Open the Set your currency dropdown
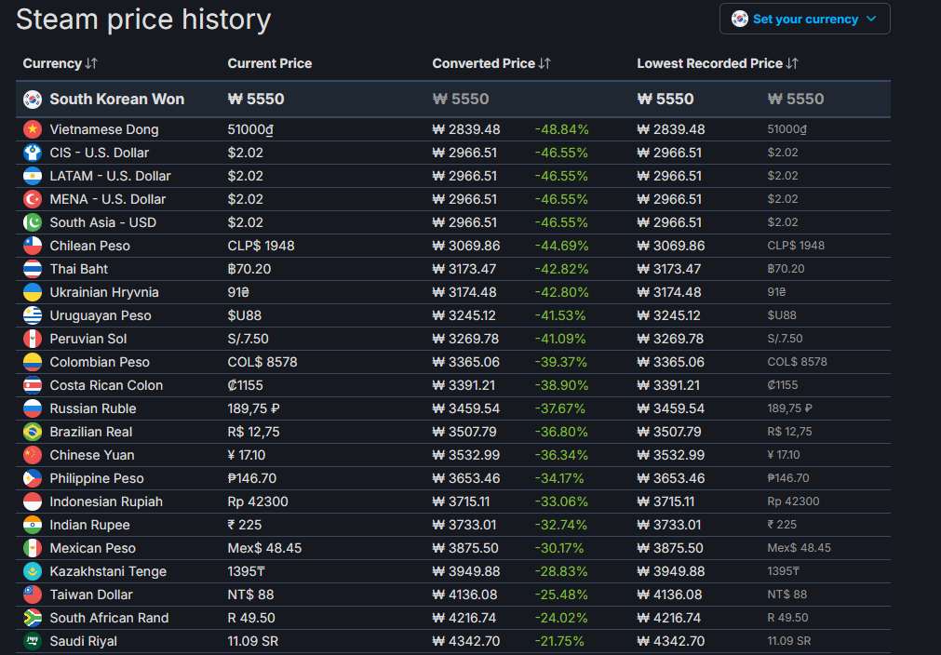The height and width of the screenshot is (655, 941). coord(804,19)
